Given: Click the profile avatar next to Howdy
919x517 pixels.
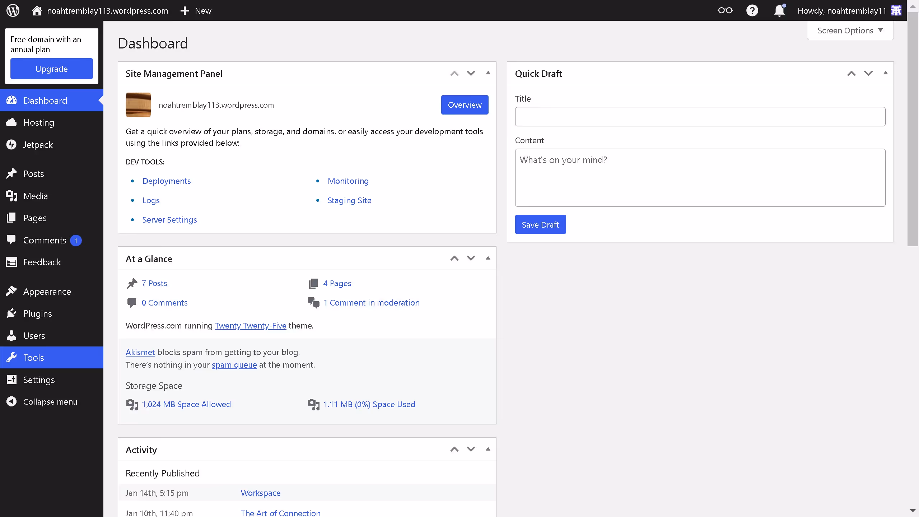Looking at the screenshot, I should [x=896, y=10].
